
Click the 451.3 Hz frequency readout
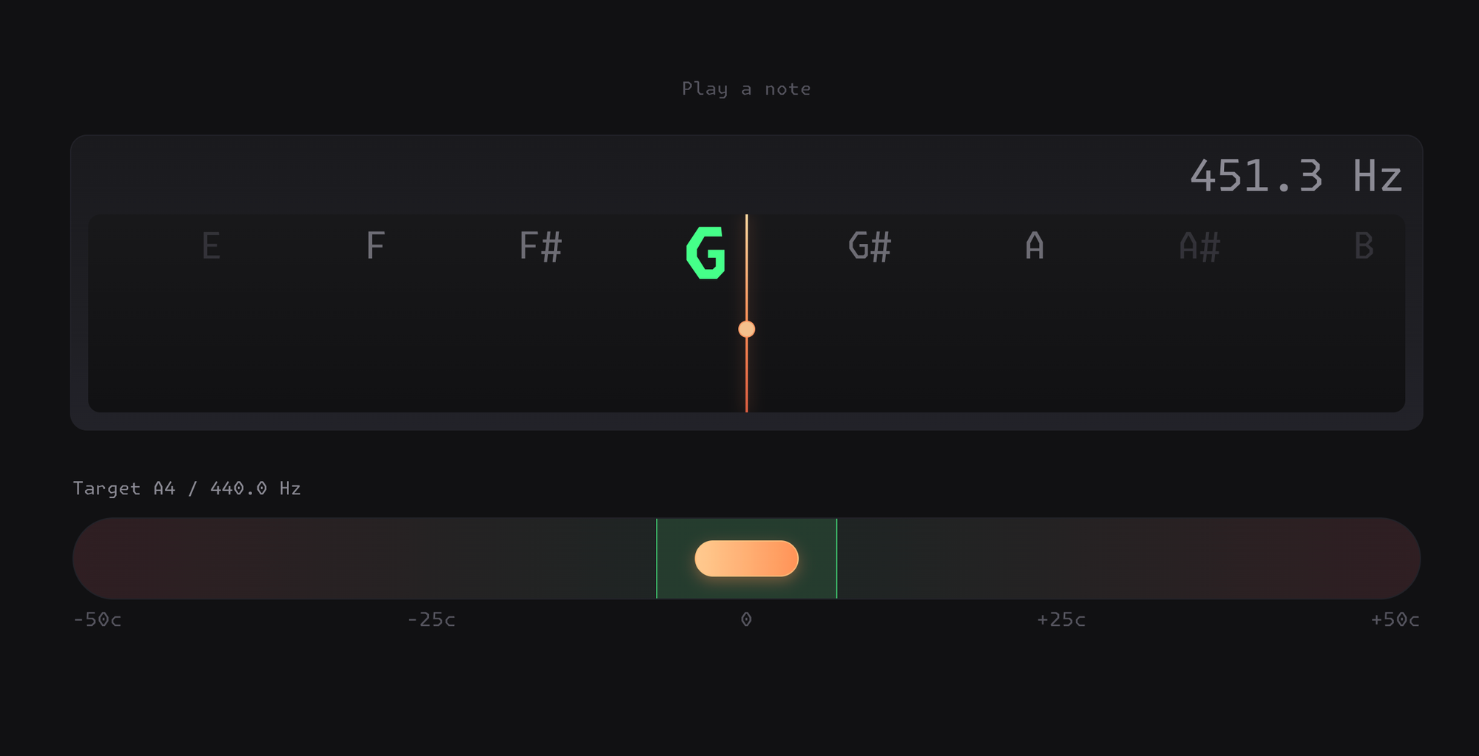click(1295, 177)
